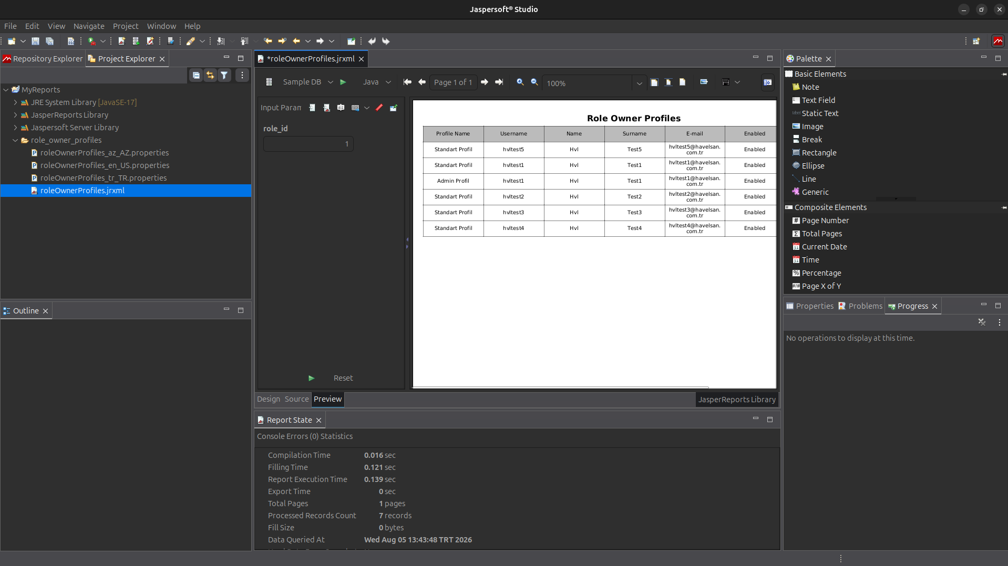1008x566 pixels.
Task: Open the File menu
Action: click(x=11, y=26)
